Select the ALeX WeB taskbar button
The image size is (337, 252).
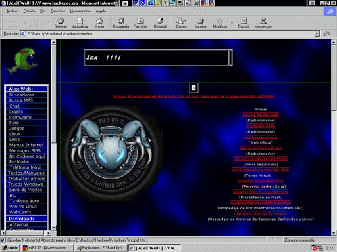[x=155, y=248]
